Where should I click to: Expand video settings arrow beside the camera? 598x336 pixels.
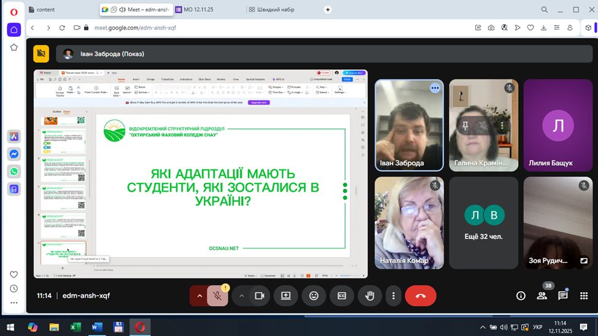click(241, 296)
